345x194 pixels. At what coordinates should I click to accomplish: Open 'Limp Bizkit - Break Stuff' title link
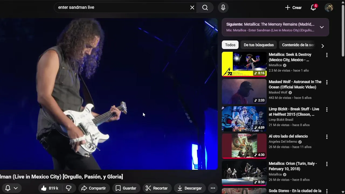(294, 112)
